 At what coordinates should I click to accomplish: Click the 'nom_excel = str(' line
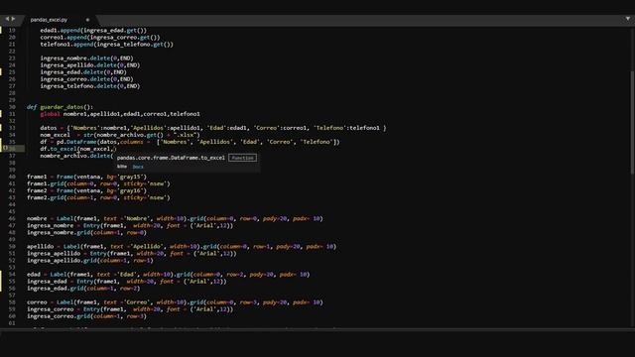(x=120, y=135)
